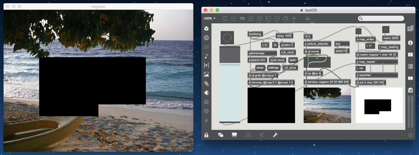Select the loadbang object
419x155 pixels.
(255, 34)
